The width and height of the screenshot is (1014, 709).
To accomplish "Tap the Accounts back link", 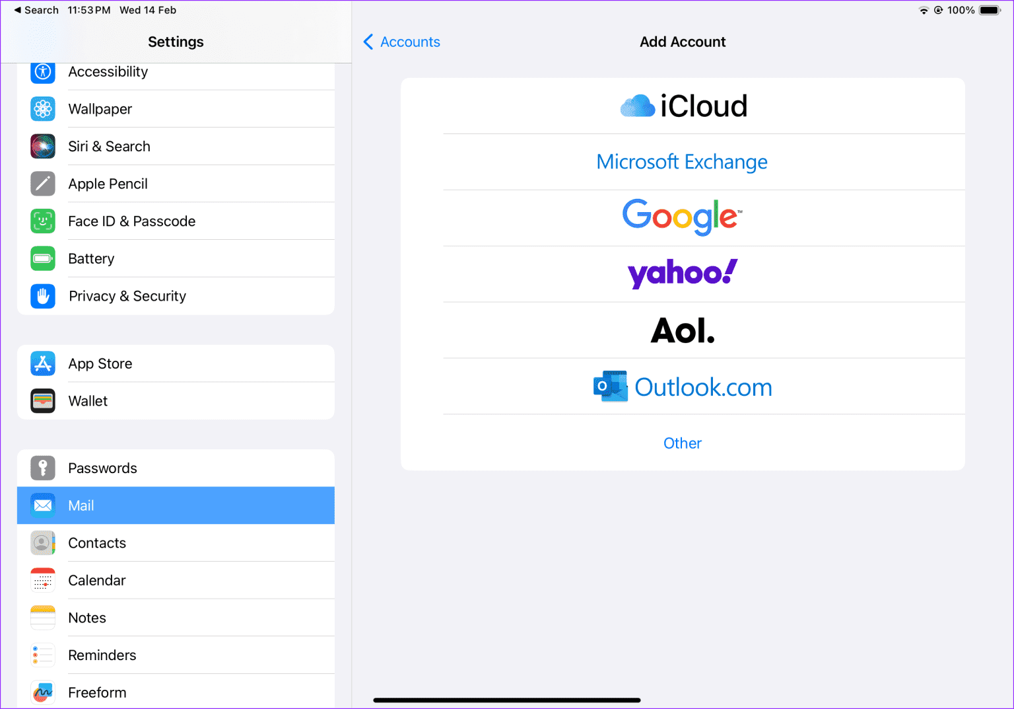I will [410, 42].
